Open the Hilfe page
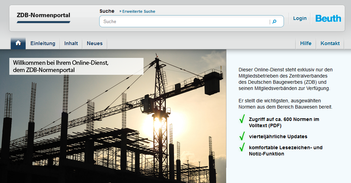351x183 pixels. tap(306, 43)
